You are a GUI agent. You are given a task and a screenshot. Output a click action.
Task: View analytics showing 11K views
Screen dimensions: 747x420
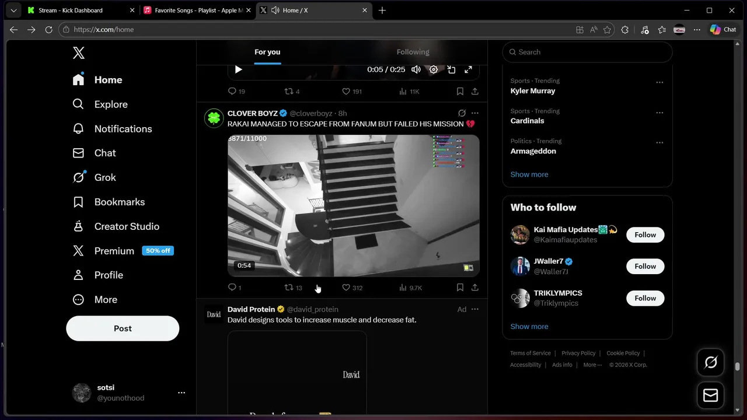click(409, 92)
